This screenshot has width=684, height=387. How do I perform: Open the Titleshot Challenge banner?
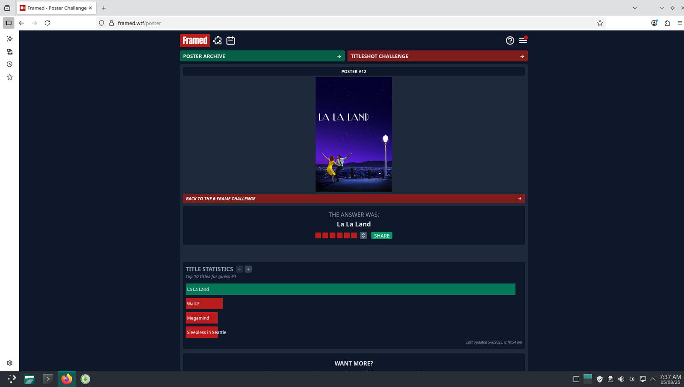pos(437,56)
